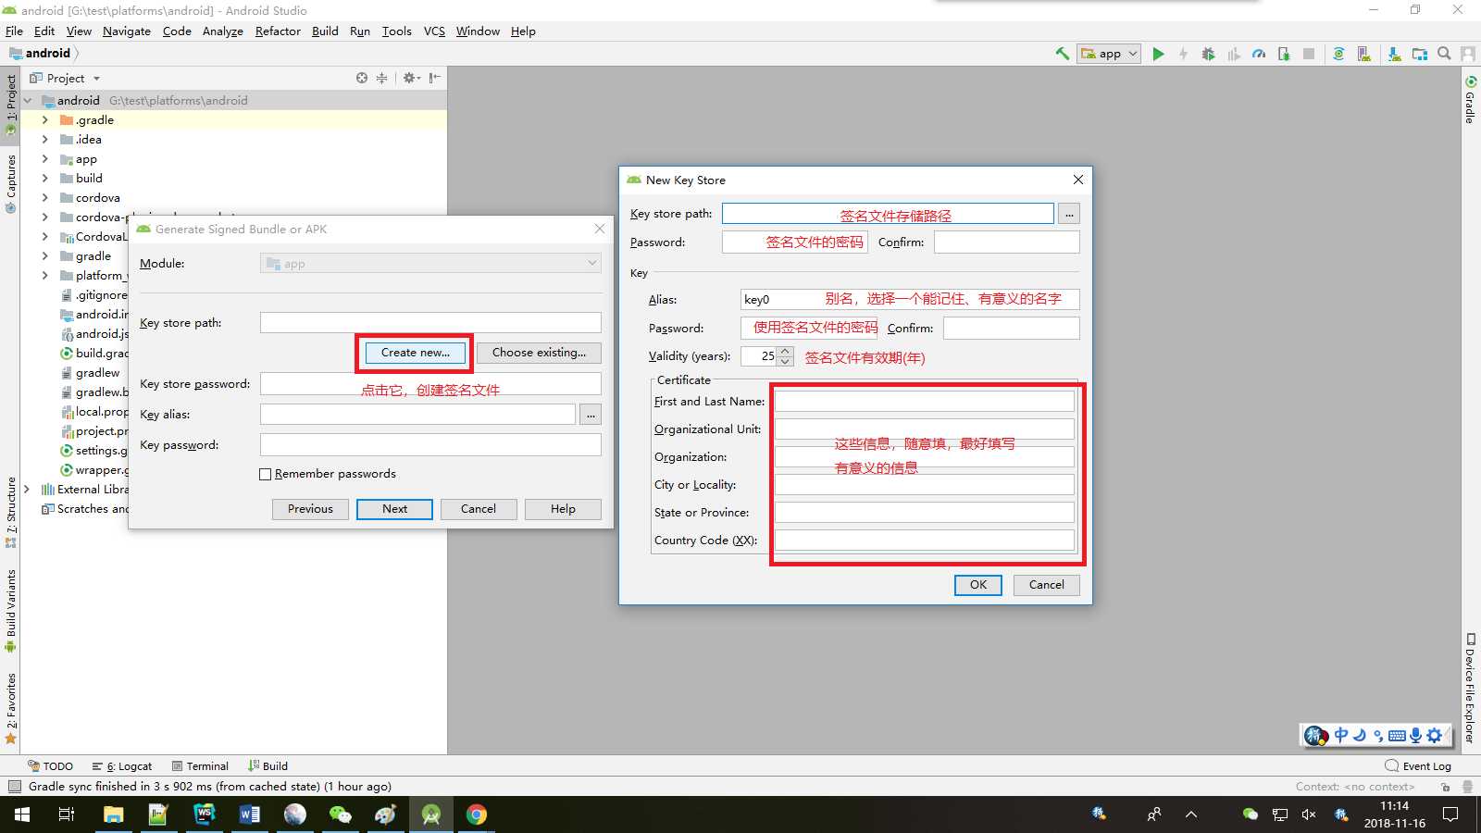Viewport: 1481px width, 833px height.
Task: Open the TODO tool window tab
Action: 50,766
